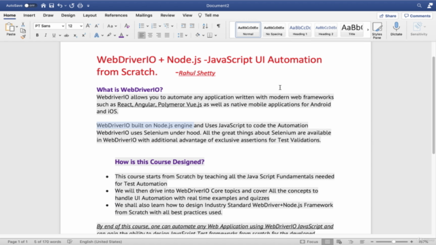This screenshot has height=245, width=436.
Task: Open the View tab
Action: (x=187, y=15)
